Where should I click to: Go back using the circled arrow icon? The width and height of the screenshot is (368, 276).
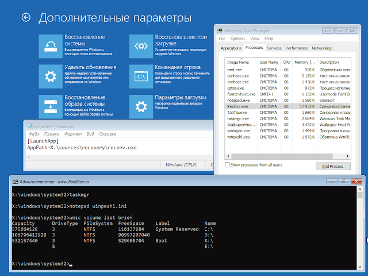click(x=26, y=17)
